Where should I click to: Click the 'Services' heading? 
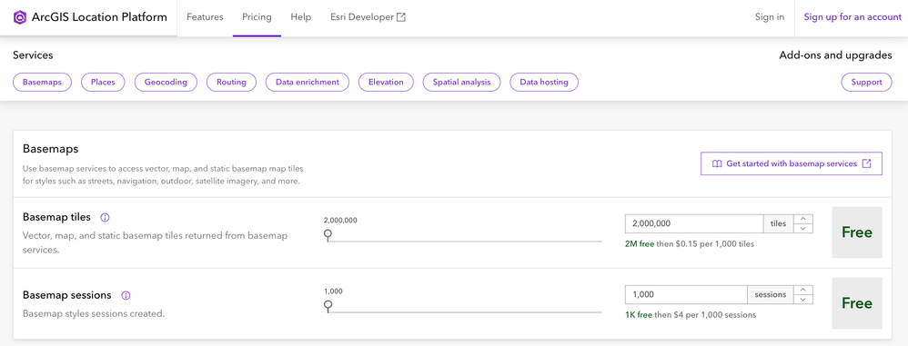click(33, 55)
